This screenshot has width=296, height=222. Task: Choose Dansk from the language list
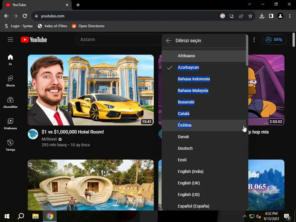click(x=204, y=137)
